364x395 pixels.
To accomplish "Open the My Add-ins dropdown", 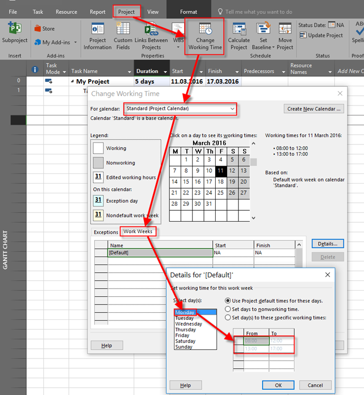I will click(75, 42).
